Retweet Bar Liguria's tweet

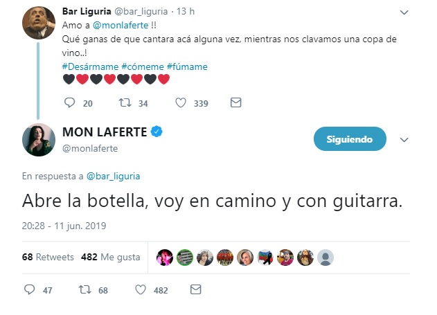[x=125, y=102]
